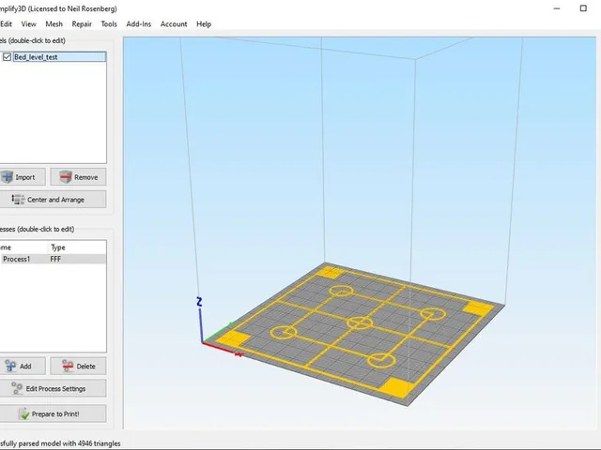Open the Add-Ins menu
Viewport: 601px width, 450px height.
click(x=139, y=24)
